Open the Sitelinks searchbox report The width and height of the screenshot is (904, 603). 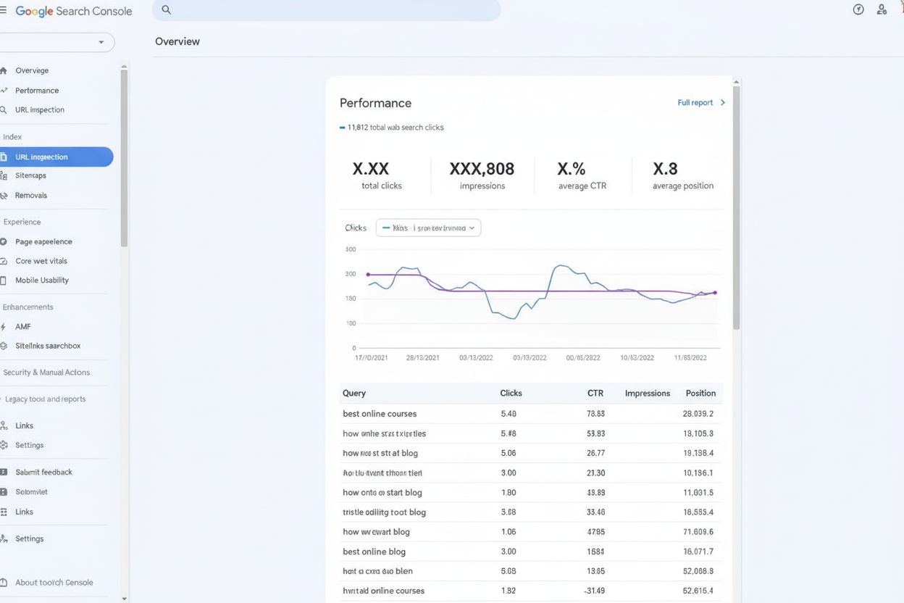point(46,346)
